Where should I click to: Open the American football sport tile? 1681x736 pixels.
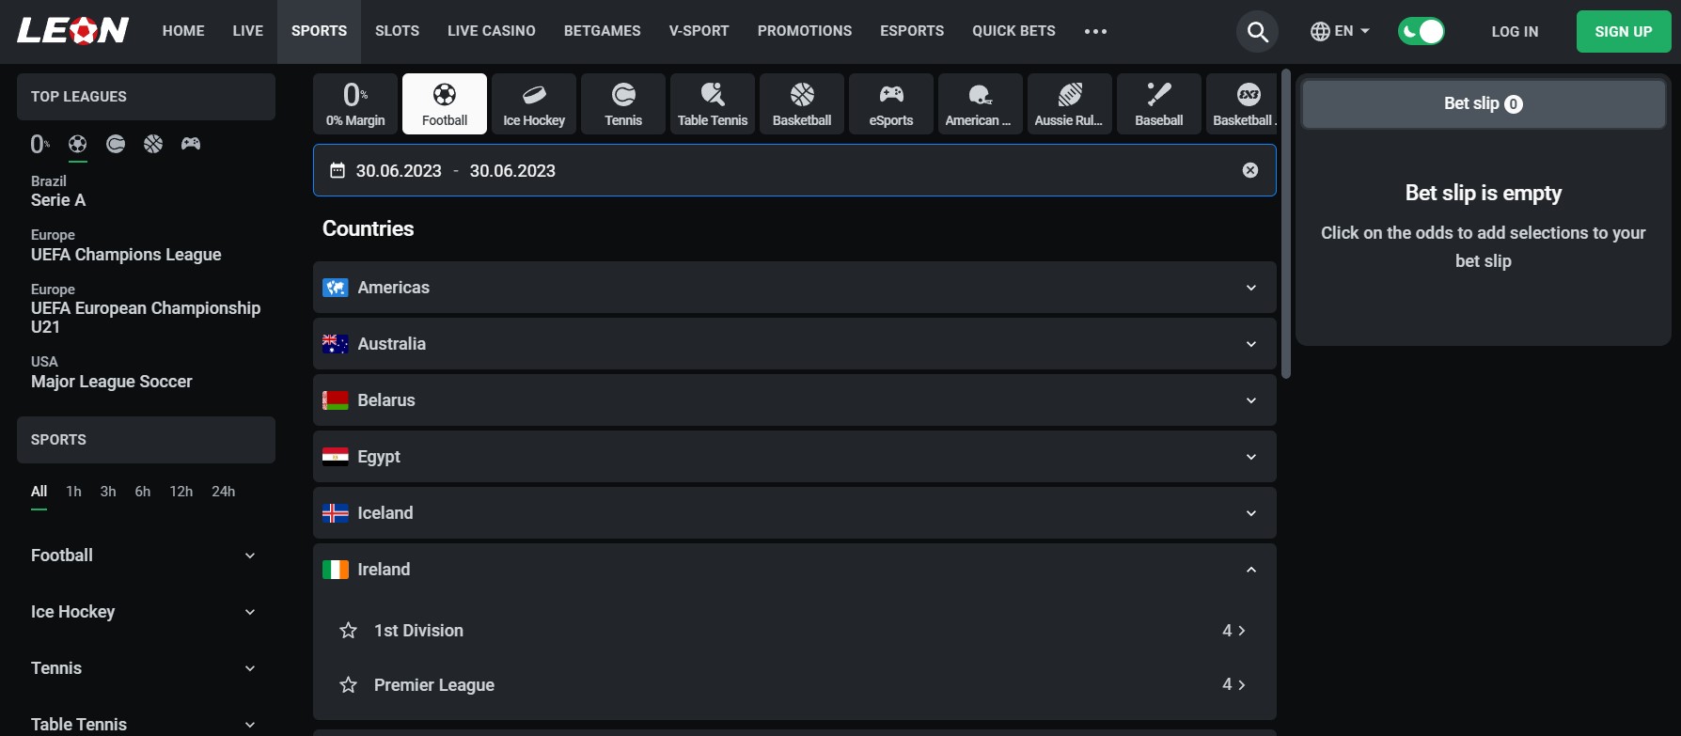tap(981, 103)
